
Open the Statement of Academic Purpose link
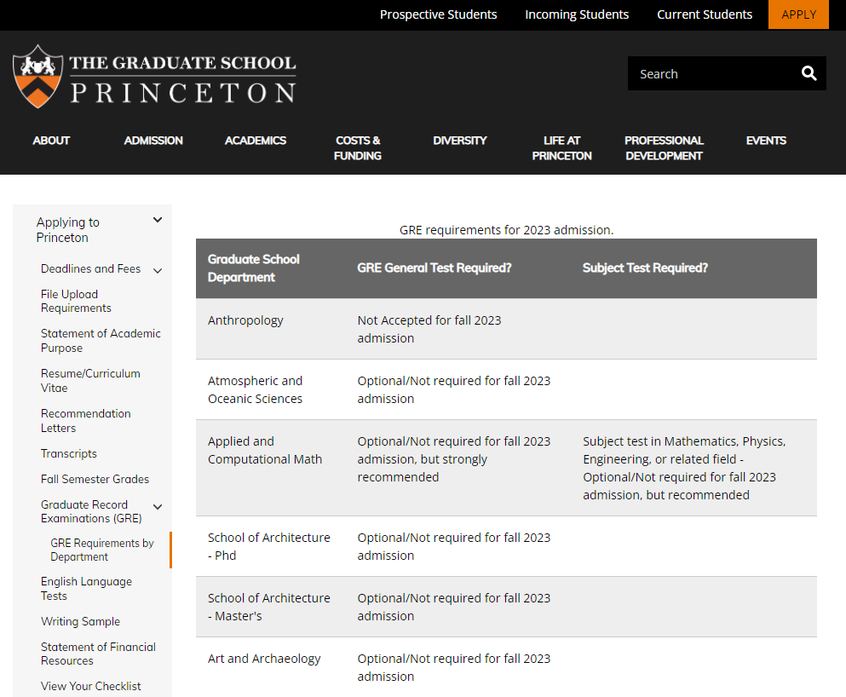[x=101, y=340]
